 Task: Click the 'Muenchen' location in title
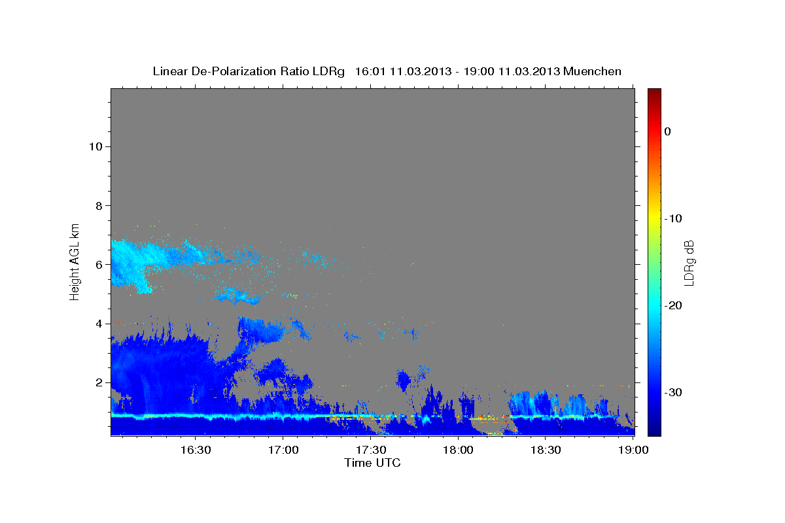[593, 71]
